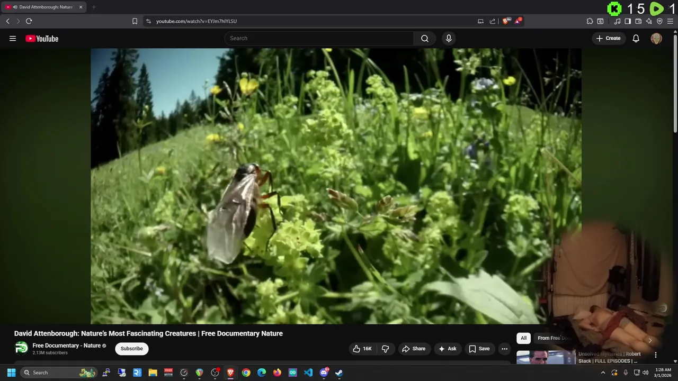Open Google Chrome from the taskbar

(246, 373)
